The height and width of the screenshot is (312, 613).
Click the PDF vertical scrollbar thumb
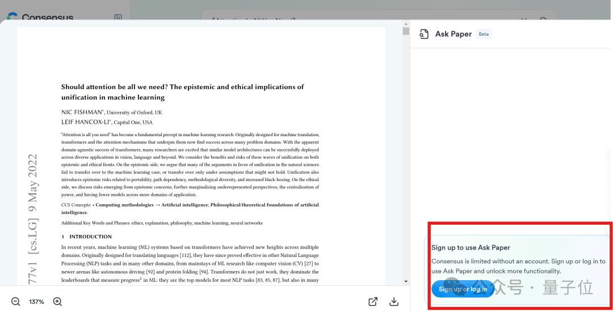[406, 31]
